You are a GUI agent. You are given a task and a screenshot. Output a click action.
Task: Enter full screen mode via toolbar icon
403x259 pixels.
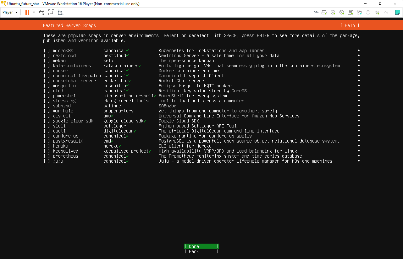pyautogui.click(x=51, y=12)
